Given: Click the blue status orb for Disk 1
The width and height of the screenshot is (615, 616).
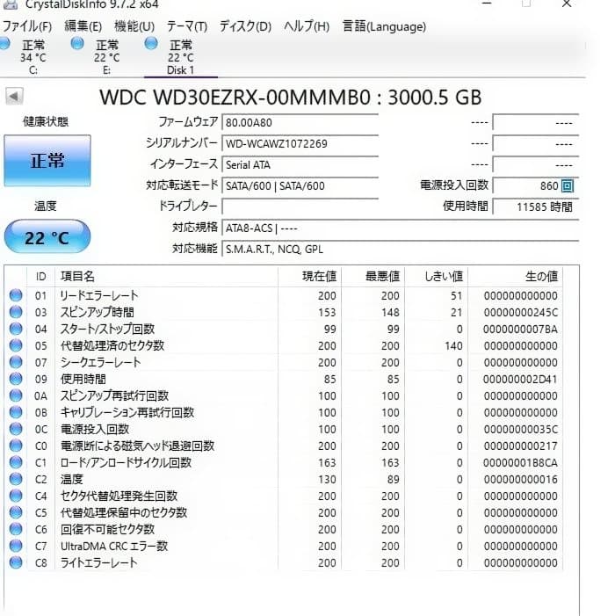Looking at the screenshot, I should [151, 43].
